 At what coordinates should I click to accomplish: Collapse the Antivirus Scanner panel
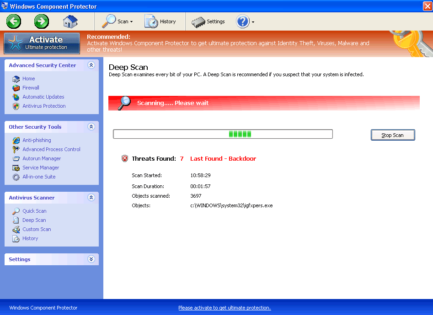[x=91, y=198]
